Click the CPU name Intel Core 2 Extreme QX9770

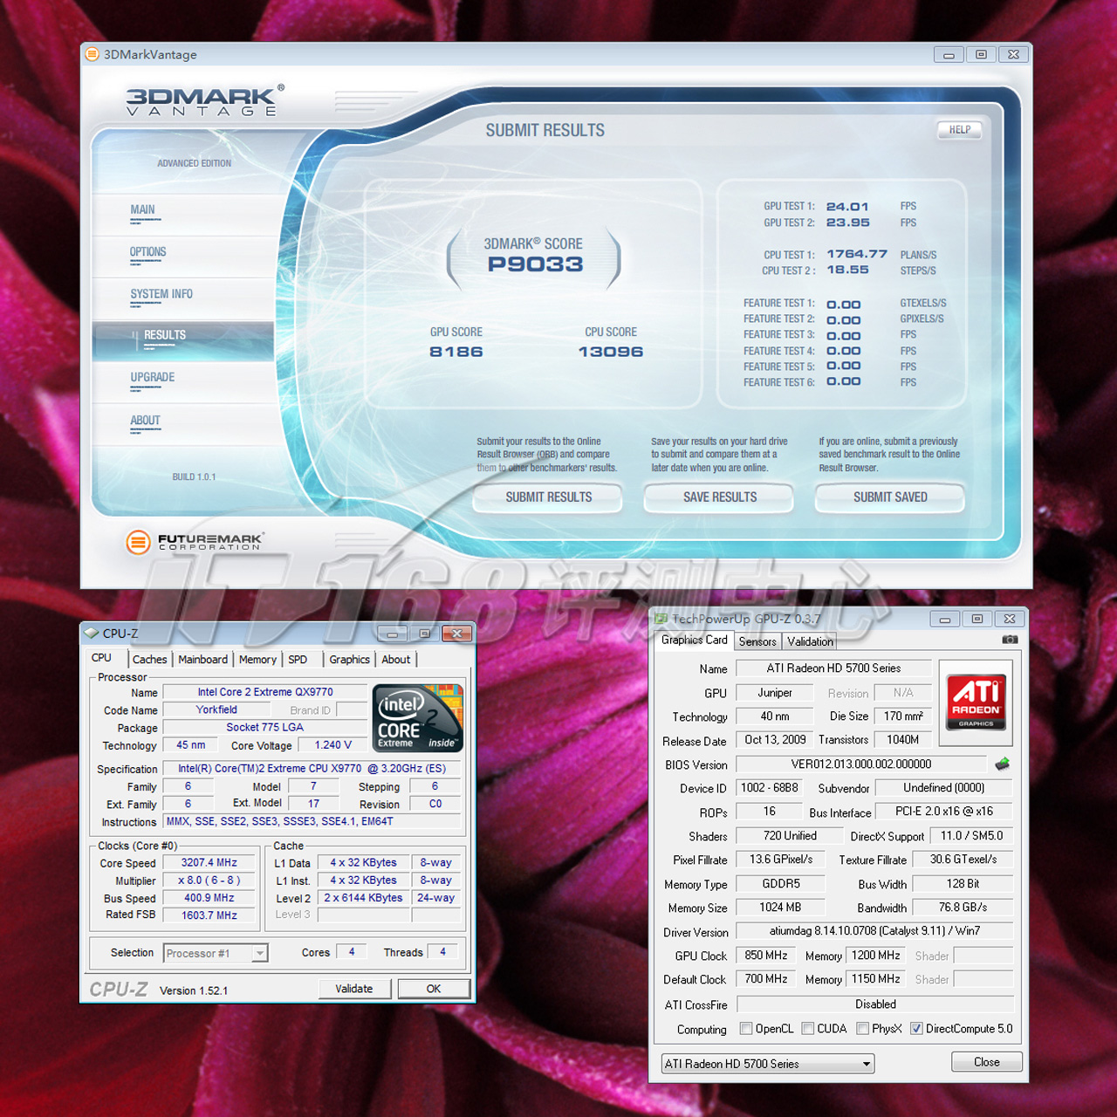tap(265, 692)
